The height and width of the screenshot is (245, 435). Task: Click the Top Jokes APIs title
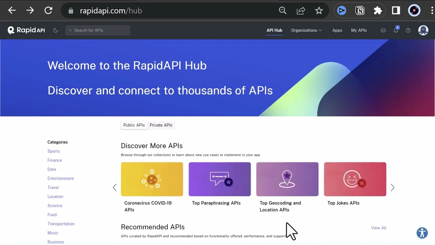pos(343,203)
